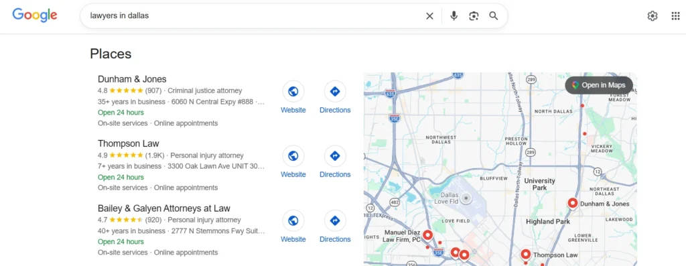Click 'Criminal justice attorney' text
Viewport: 686px width, 266px height.
(x=205, y=90)
